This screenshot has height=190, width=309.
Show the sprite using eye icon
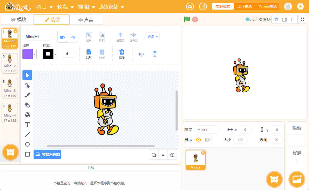click(199, 140)
